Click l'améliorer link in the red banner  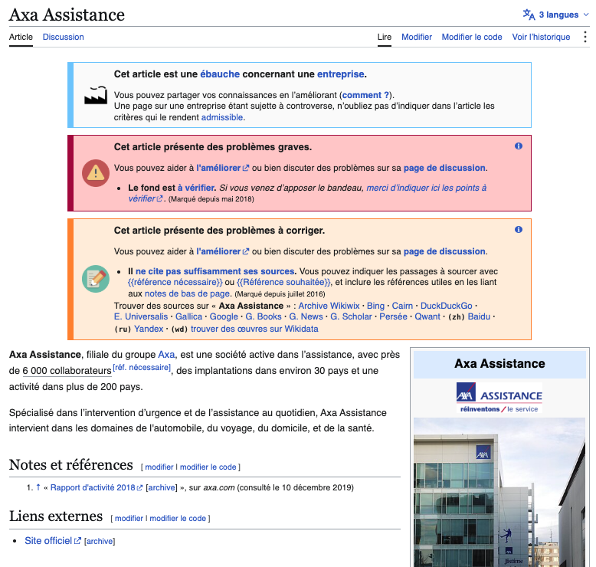[x=222, y=168]
